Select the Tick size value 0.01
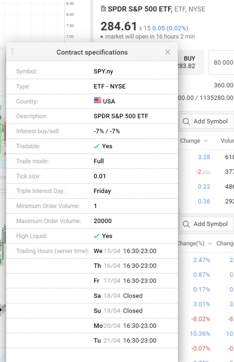 [x=100, y=176]
